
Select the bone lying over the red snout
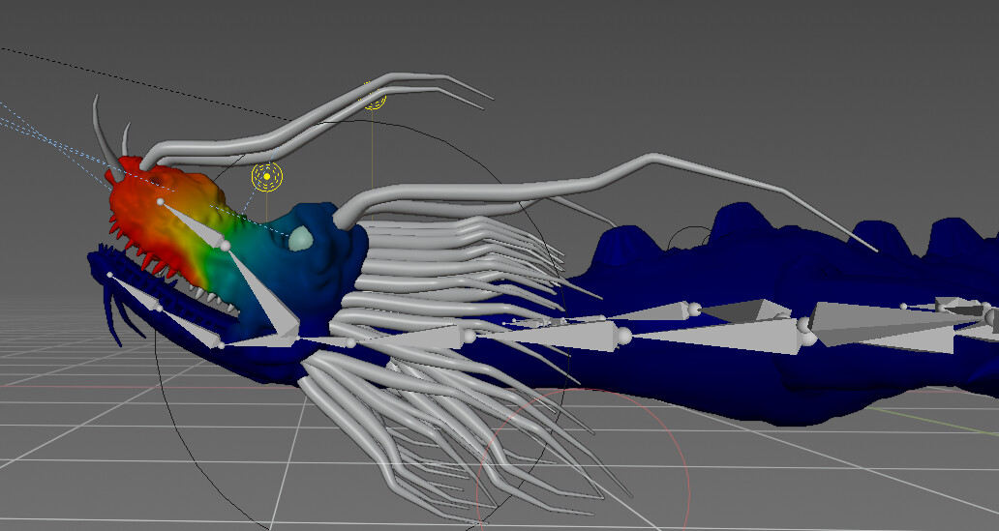click(x=195, y=222)
